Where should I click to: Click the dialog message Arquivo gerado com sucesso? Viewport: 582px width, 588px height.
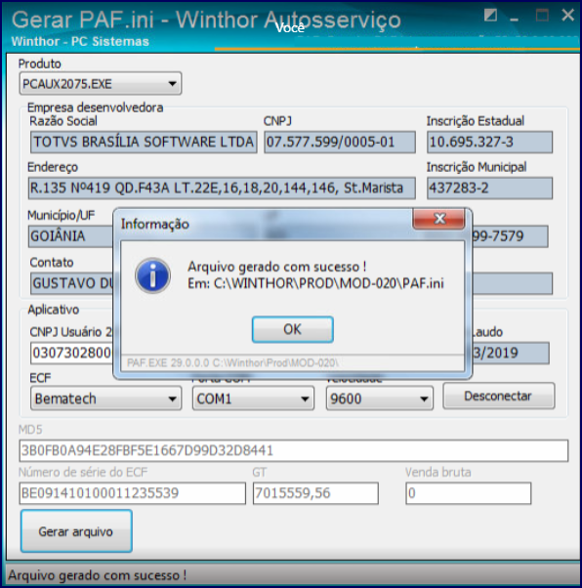point(277,267)
